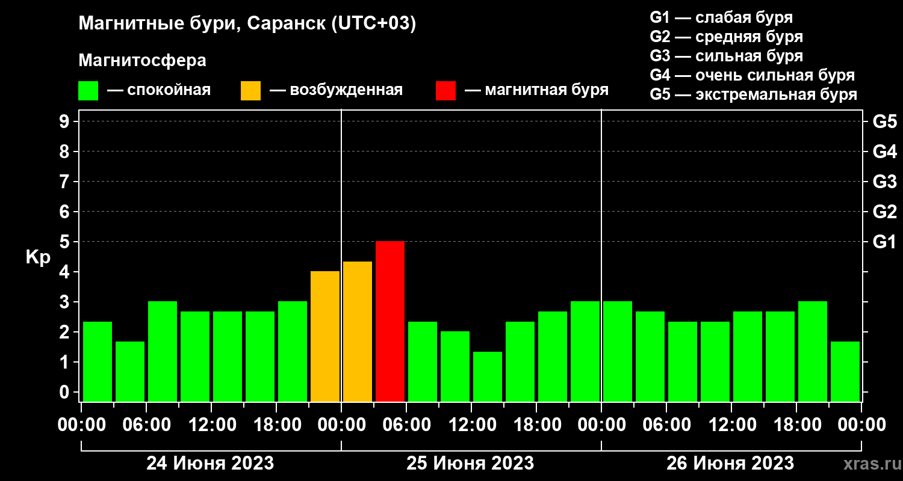Select the green bar starting 00:00 on 26 June

[618, 351]
